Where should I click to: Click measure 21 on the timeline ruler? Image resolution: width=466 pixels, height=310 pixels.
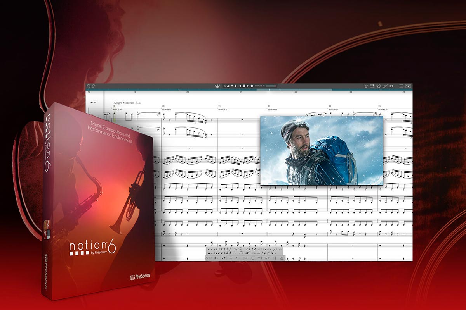[241, 92]
